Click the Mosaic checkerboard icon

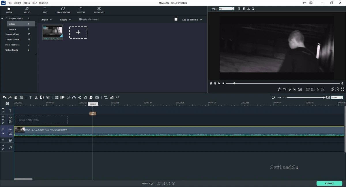click(x=112, y=97)
